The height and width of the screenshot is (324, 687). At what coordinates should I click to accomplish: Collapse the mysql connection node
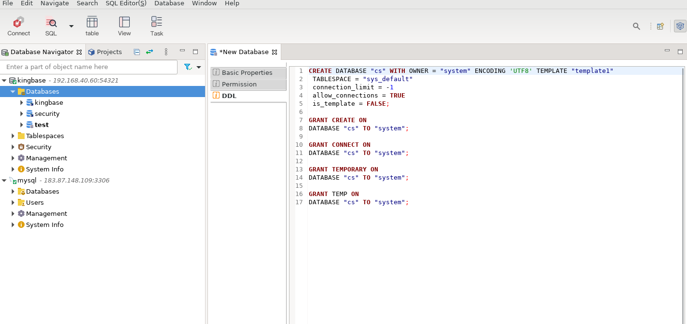4,181
